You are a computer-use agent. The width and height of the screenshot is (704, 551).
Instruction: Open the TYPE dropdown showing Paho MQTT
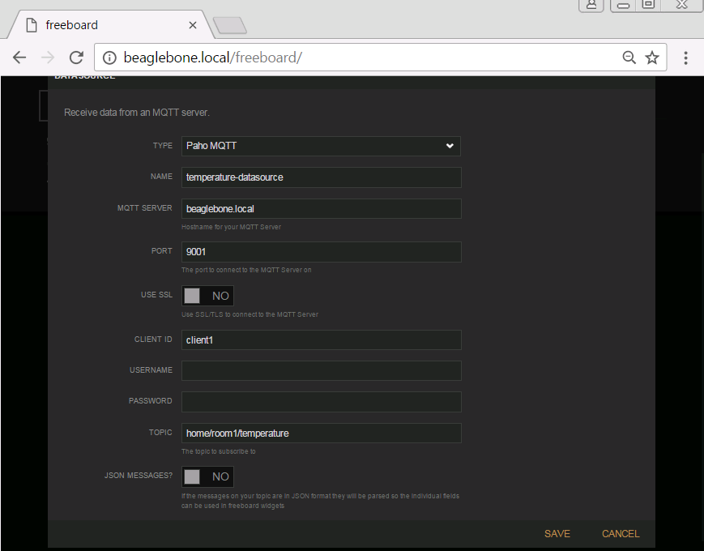point(321,146)
